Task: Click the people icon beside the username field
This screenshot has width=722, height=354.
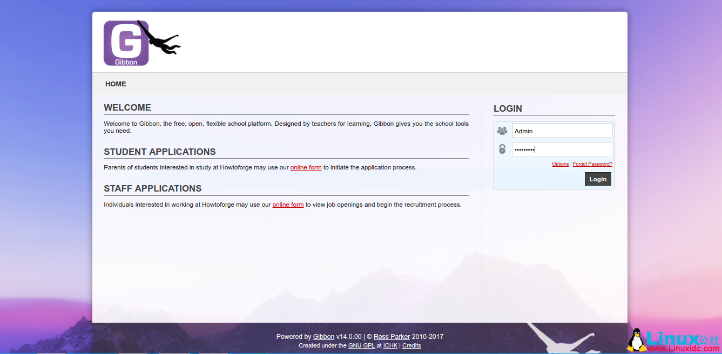Action: tap(502, 130)
